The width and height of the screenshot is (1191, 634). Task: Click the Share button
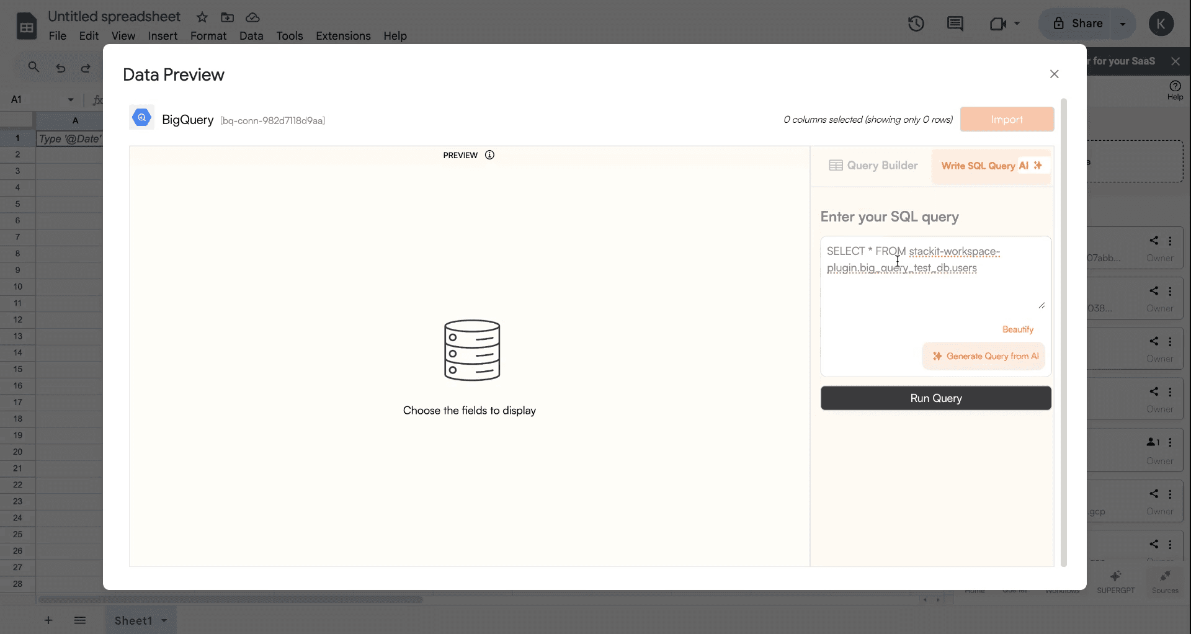(x=1077, y=24)
